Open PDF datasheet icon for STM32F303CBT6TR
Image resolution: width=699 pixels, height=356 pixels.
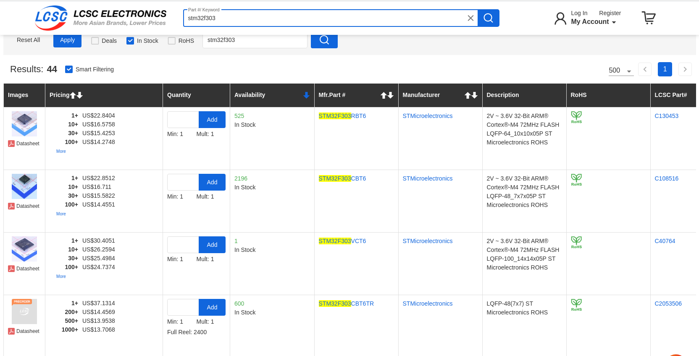point(11,331)
